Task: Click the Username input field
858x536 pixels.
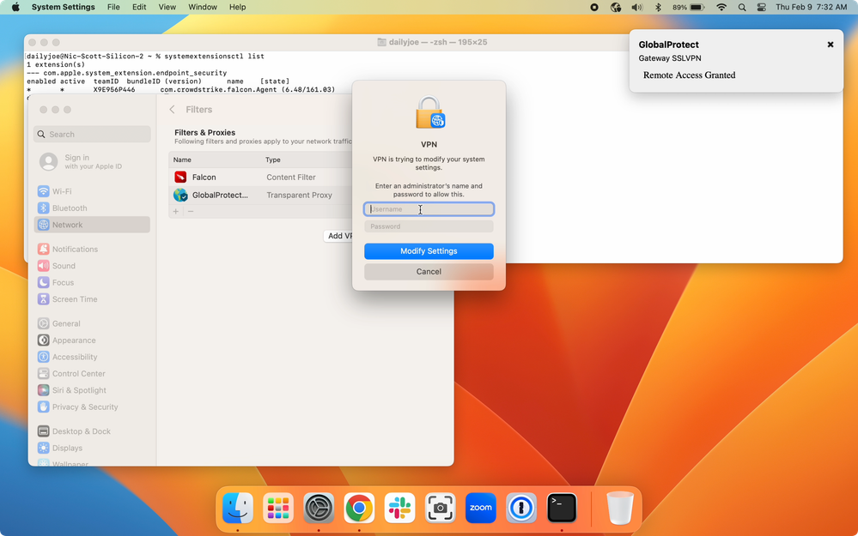Action: [429, 209]
